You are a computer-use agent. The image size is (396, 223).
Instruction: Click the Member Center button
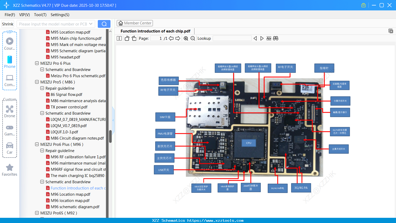[135, 23]
